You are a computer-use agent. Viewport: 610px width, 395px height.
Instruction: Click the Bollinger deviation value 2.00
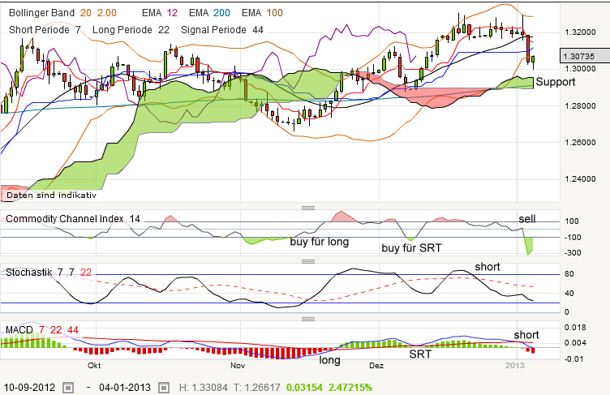[x=106, y=13]
